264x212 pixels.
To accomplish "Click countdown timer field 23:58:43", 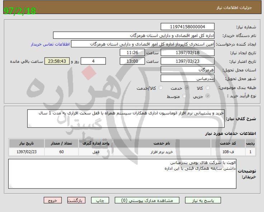I will coord(57,61).
